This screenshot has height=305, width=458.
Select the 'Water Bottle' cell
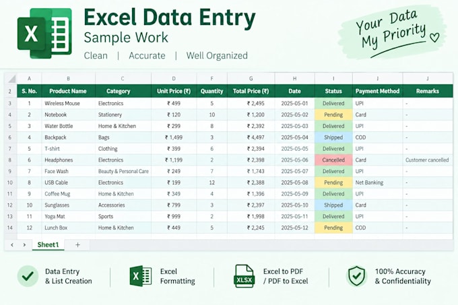tap(68, 126)
